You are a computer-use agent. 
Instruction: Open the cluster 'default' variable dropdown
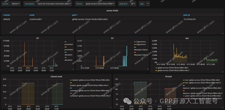[16, 4]
